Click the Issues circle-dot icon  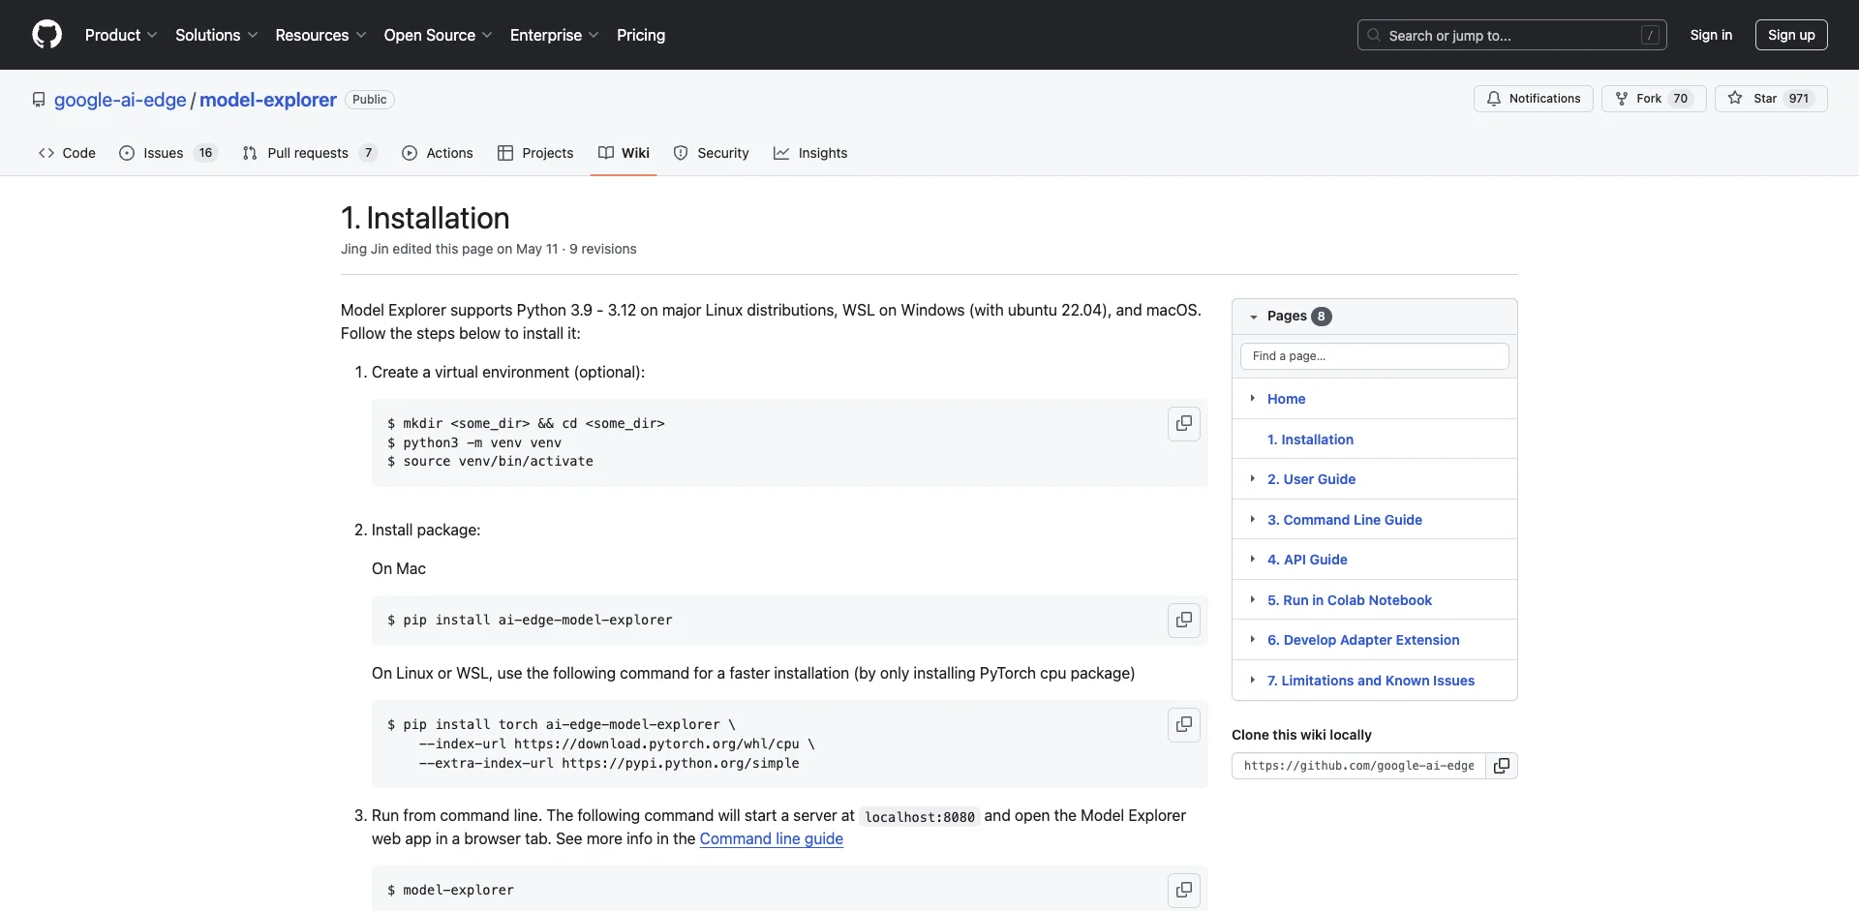tap(127, 153)
